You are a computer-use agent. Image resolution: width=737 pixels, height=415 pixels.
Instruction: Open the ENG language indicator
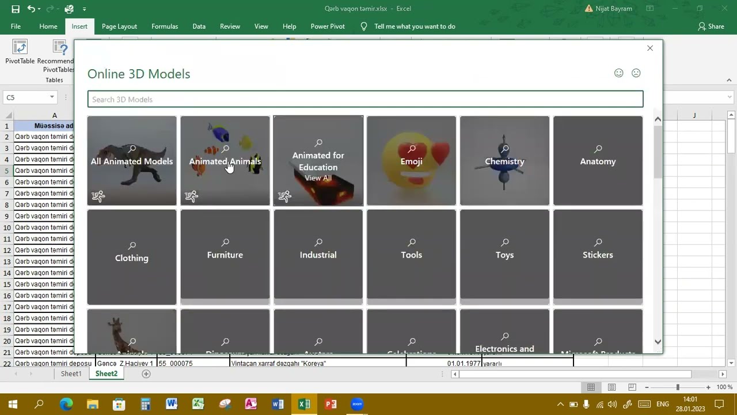pyautogui.click(x=663, y=404)
